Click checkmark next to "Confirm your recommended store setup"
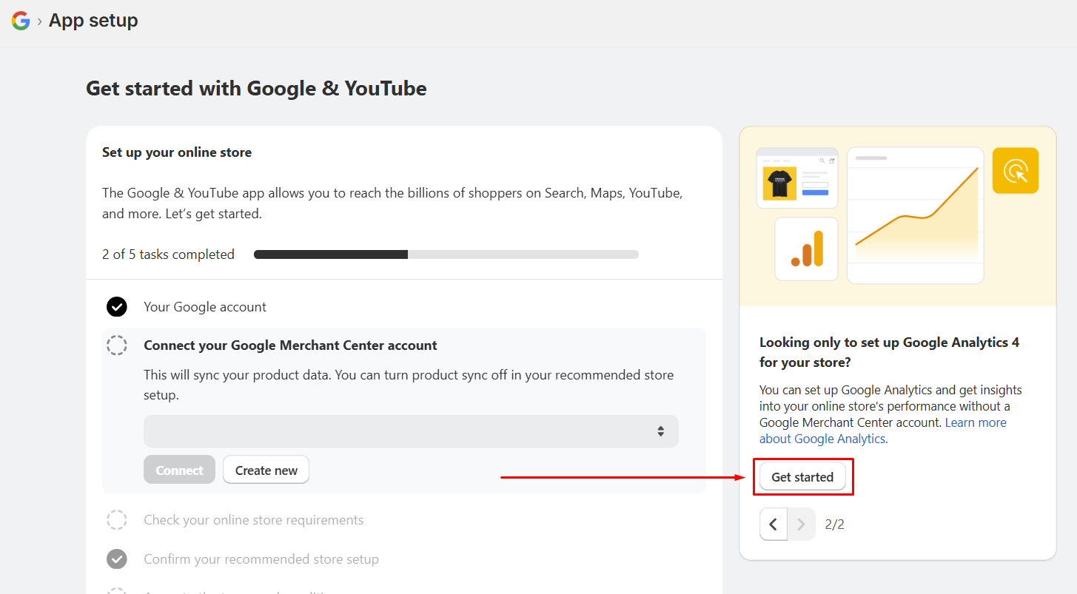 [x=116, y=558]
